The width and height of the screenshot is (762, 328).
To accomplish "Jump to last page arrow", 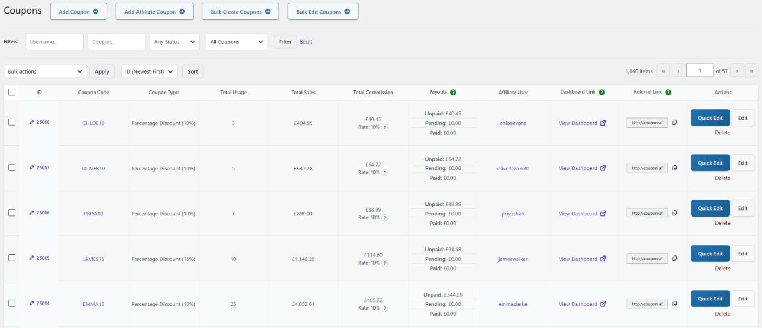I will pos(751,71).
